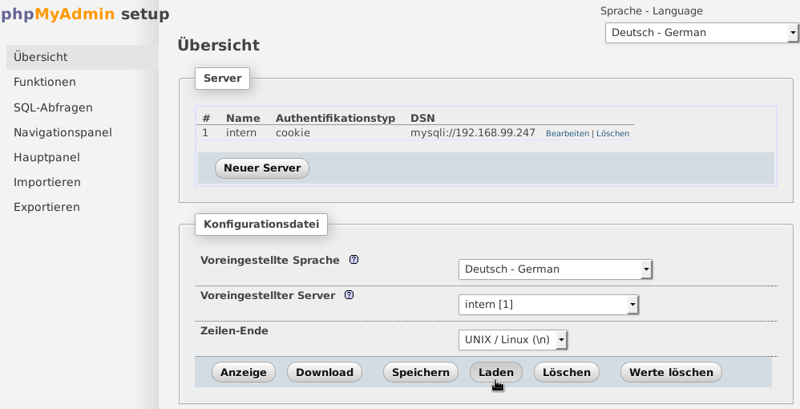
Task: Click the Bearbeiten link for server intern
Action: 567,134
